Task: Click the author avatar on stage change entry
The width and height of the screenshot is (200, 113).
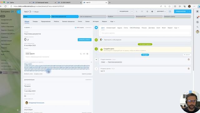Action: (189, 59)
